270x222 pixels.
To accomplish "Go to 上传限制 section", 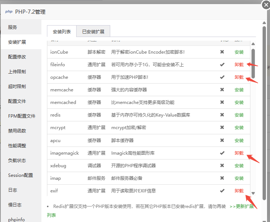I will (17, 71).
